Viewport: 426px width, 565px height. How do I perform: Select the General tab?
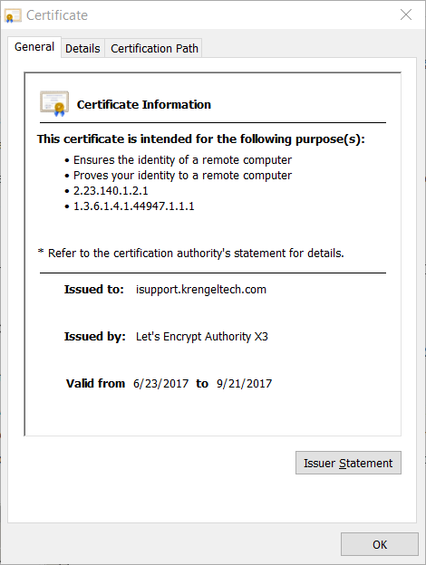[x=34, y=47]
